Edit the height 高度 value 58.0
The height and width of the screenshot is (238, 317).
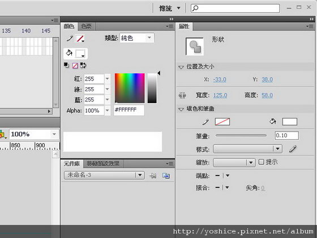267,95
